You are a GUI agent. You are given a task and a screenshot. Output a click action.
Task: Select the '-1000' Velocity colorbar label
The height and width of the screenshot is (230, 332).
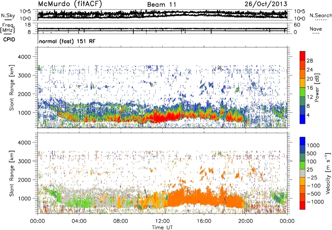315,202
